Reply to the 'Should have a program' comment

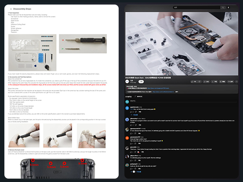coord(140,125)
